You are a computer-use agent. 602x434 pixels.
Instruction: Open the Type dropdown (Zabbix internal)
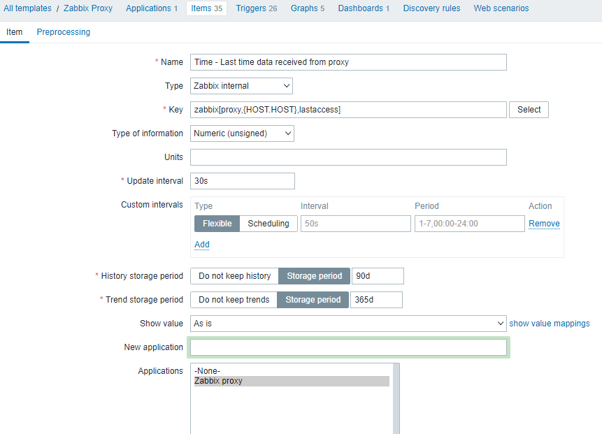(x=241, y=86)
